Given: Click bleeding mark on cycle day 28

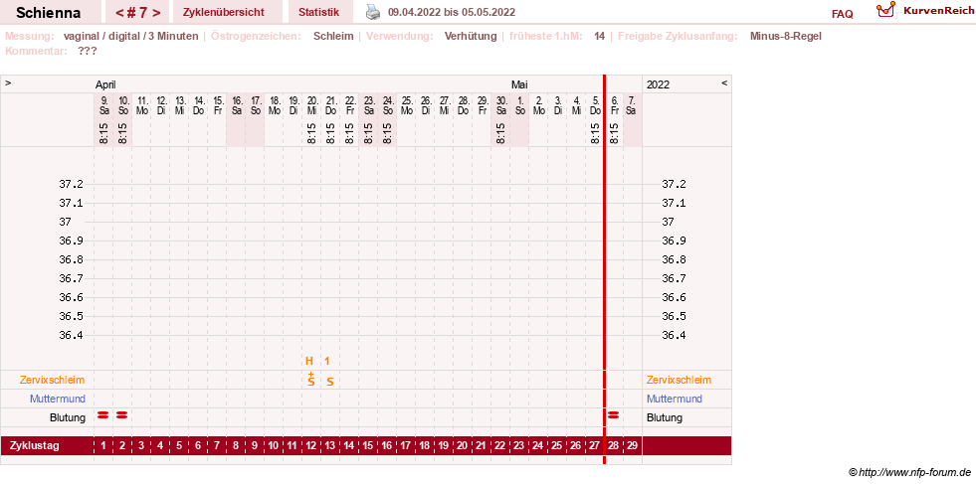Looking at the screenshot, I should [614, 415].
